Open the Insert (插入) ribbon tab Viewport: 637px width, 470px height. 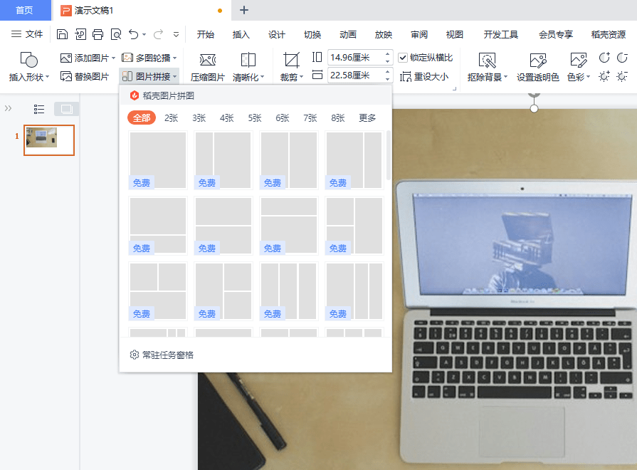[241, 34]
